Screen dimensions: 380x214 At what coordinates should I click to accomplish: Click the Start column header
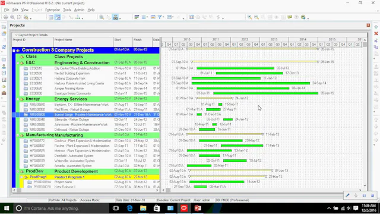pos(123,42)
